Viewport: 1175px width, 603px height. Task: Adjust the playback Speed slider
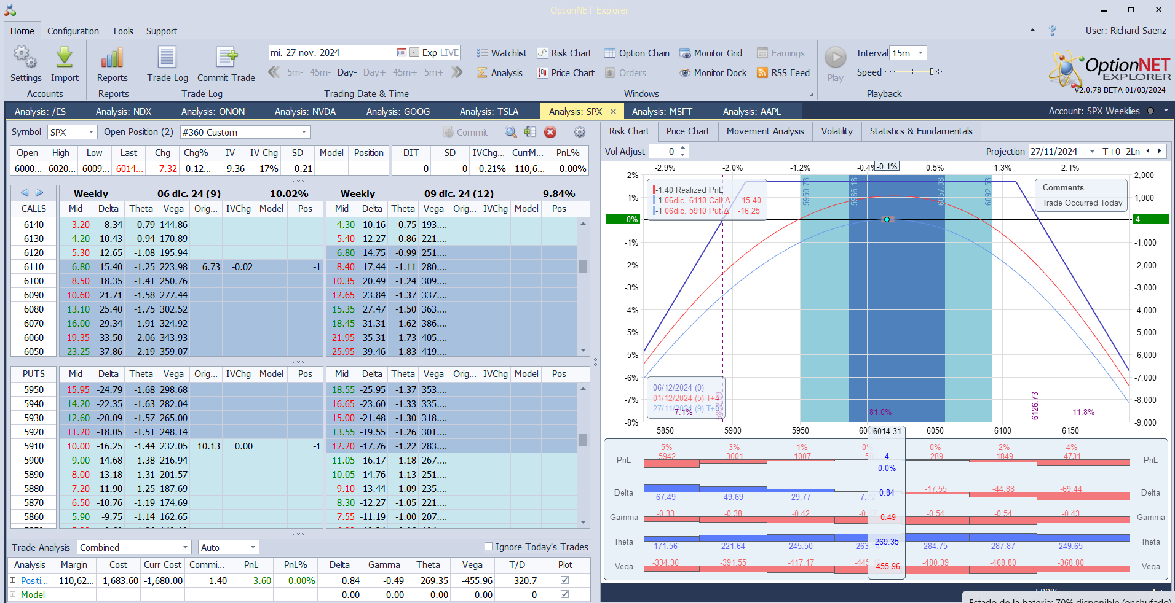coord(914,72)
